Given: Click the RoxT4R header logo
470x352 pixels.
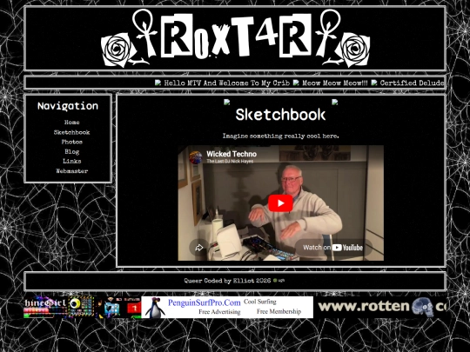Looking at the screenshot, I should (x=235, y=37).
